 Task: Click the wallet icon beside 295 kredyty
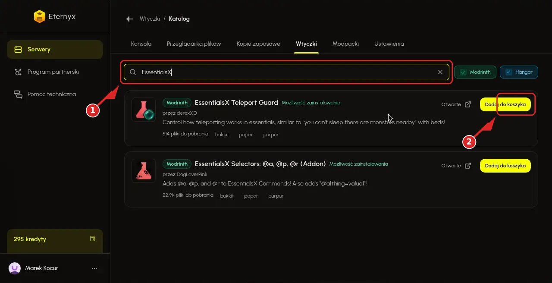click(92, 239)
